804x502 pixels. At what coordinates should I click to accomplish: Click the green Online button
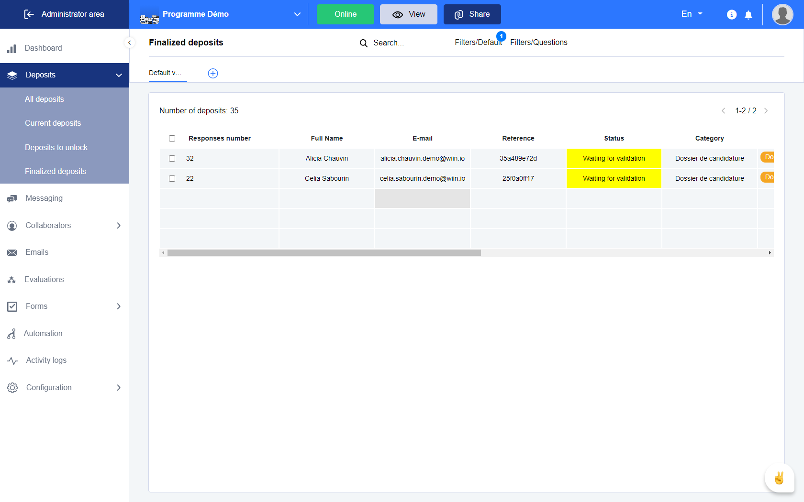(345, 14)
